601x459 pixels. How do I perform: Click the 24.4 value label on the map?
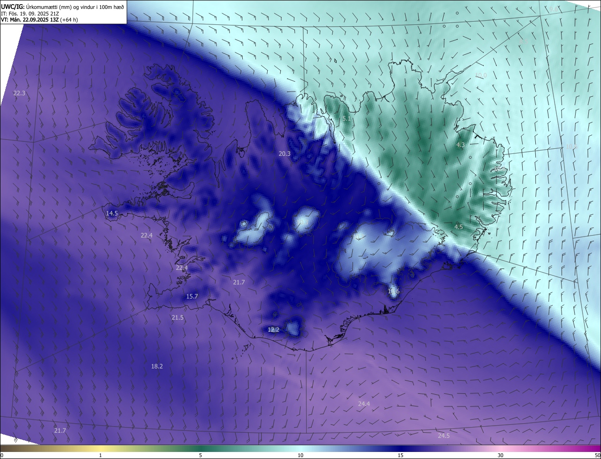point(364,404)
